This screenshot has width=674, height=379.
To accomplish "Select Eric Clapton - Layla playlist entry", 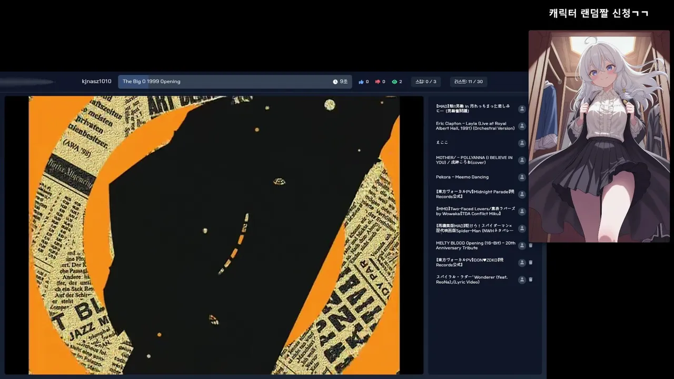I will coord(475,126).
